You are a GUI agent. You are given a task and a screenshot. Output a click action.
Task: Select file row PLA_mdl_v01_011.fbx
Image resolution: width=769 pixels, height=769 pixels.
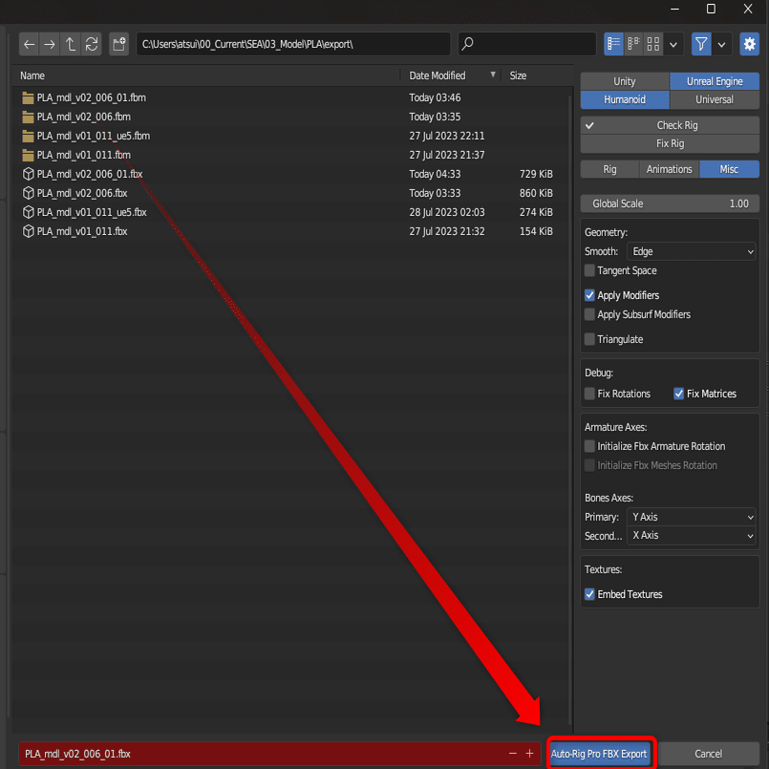pos(292,231)
